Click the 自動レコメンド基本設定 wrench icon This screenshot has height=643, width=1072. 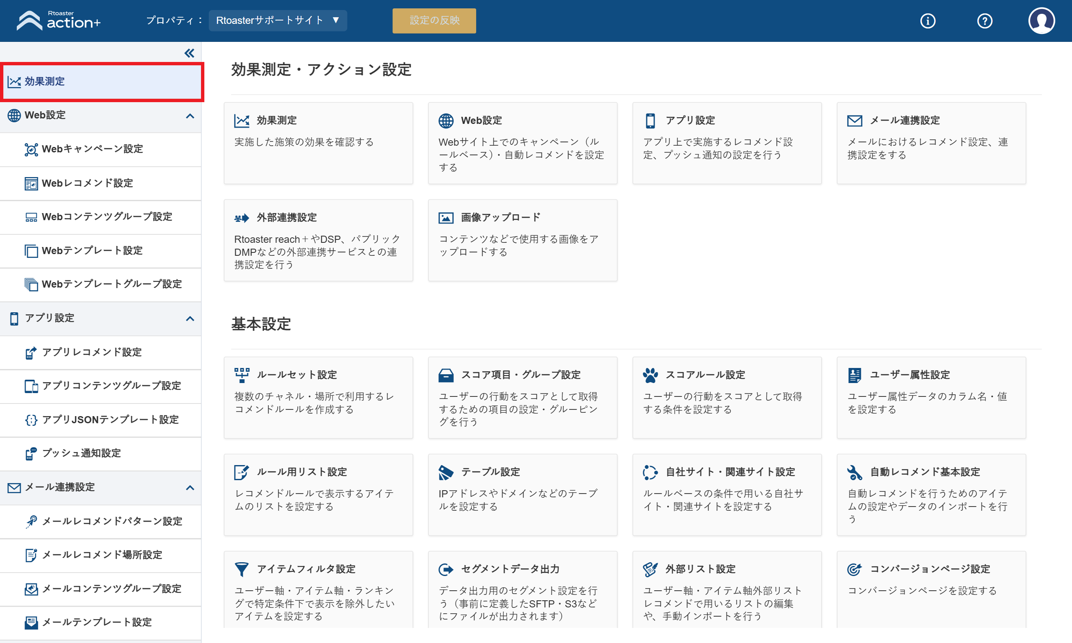[855, 472]
